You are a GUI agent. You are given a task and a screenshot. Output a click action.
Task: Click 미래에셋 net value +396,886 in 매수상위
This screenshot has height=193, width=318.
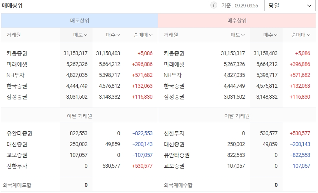(x=300, y=64)
